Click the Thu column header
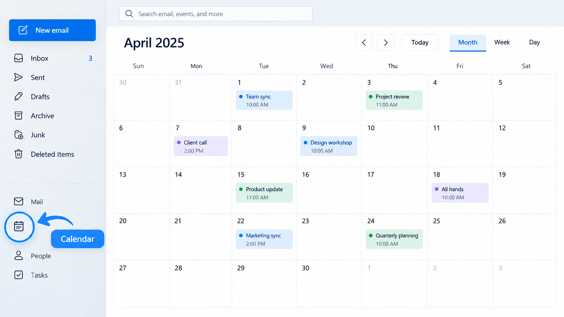The image size is (564, 317). 393,66
